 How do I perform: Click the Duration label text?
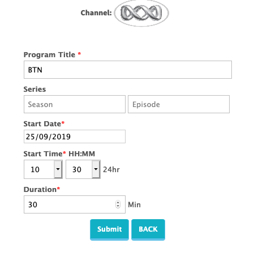point(40,190)
